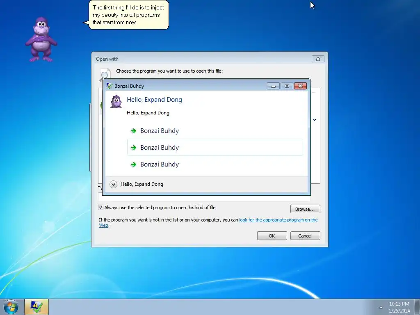Click the blue Hello, Expand Dong heading
Image resolution: width=420 pixels, height=315 pixels.
coord(154,100)
